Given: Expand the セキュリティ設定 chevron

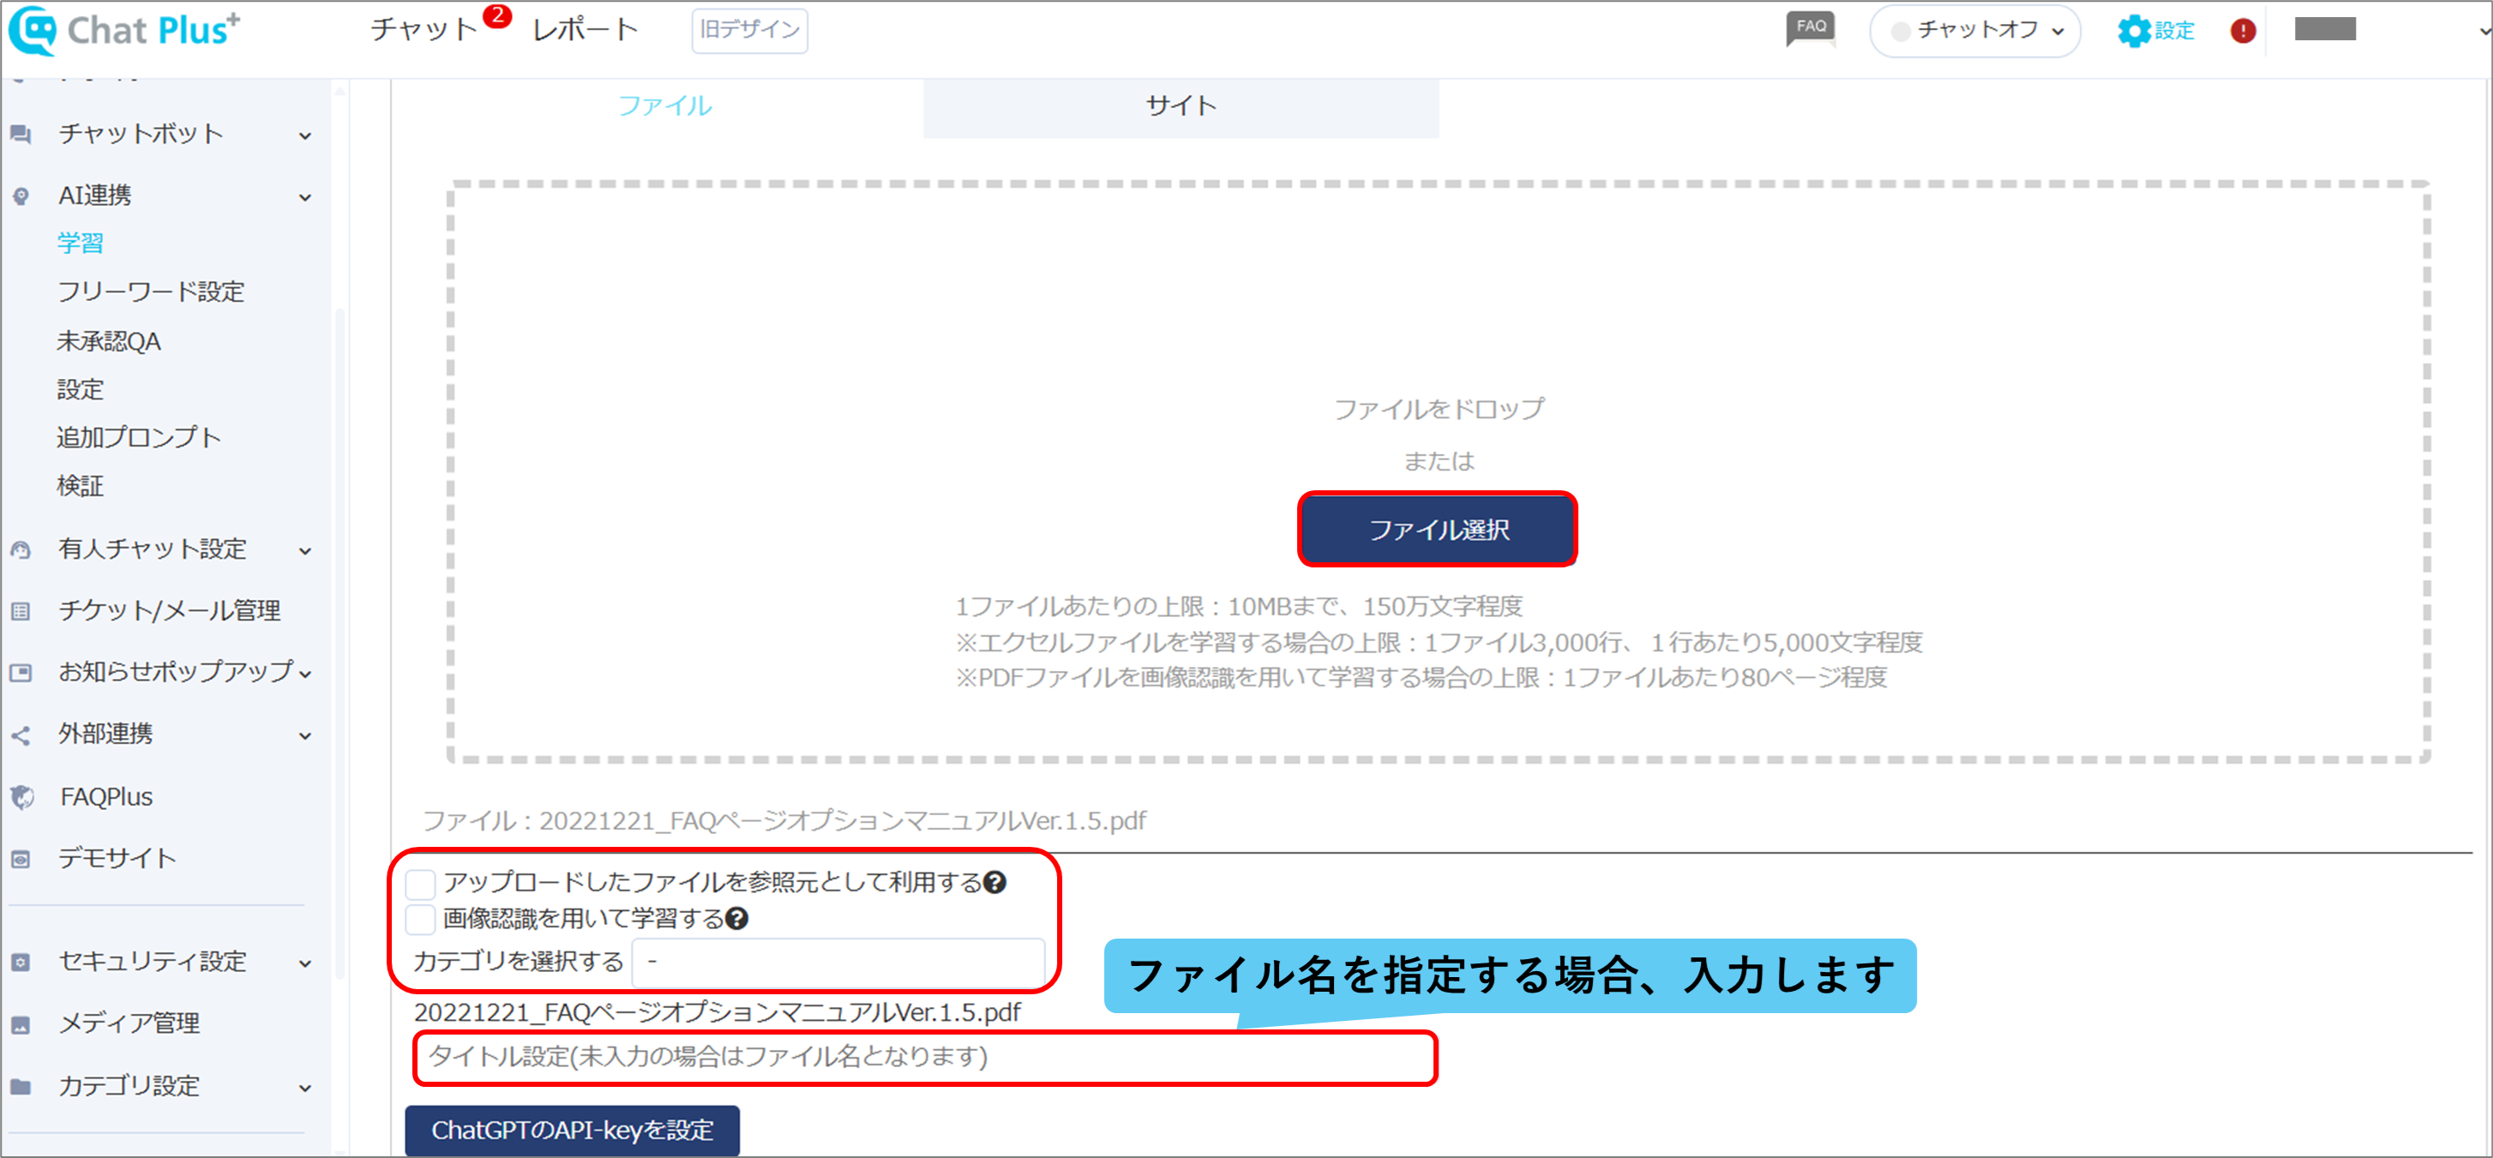Looking at the screenshot, I should [x=306, y=963].
